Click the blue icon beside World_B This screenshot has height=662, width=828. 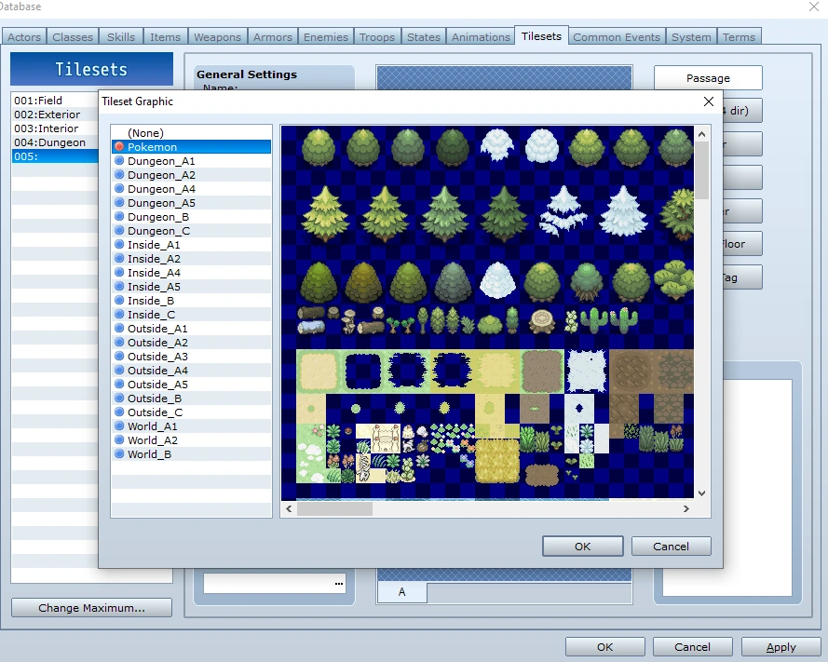[119, 454]
